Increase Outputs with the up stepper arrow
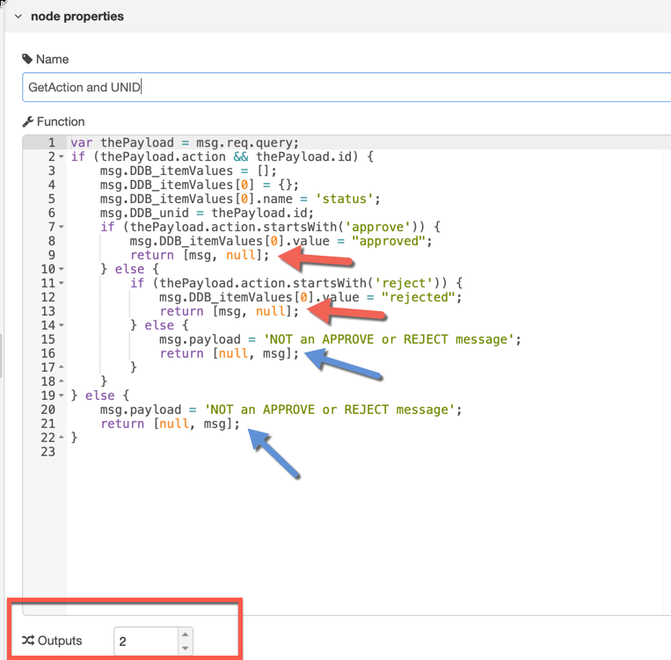This screenshot has width=671, height=660. (185, 635)
